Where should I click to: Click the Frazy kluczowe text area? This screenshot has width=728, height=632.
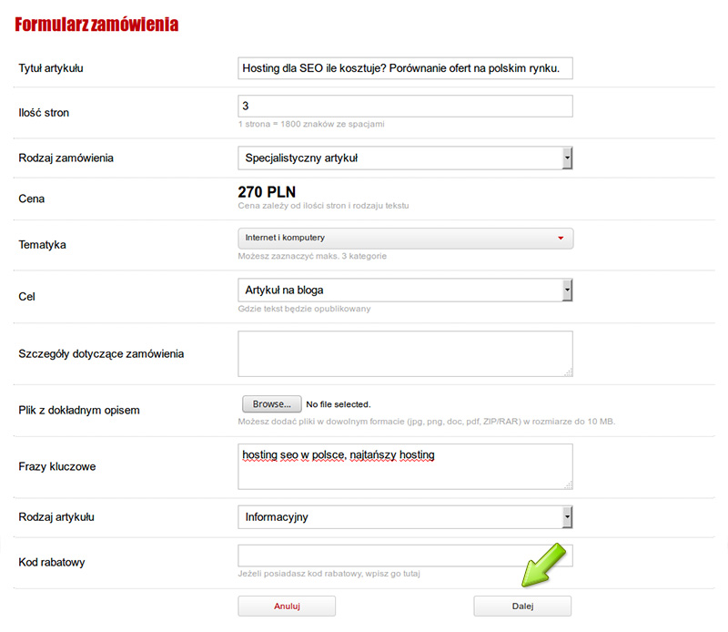(405, 466)
